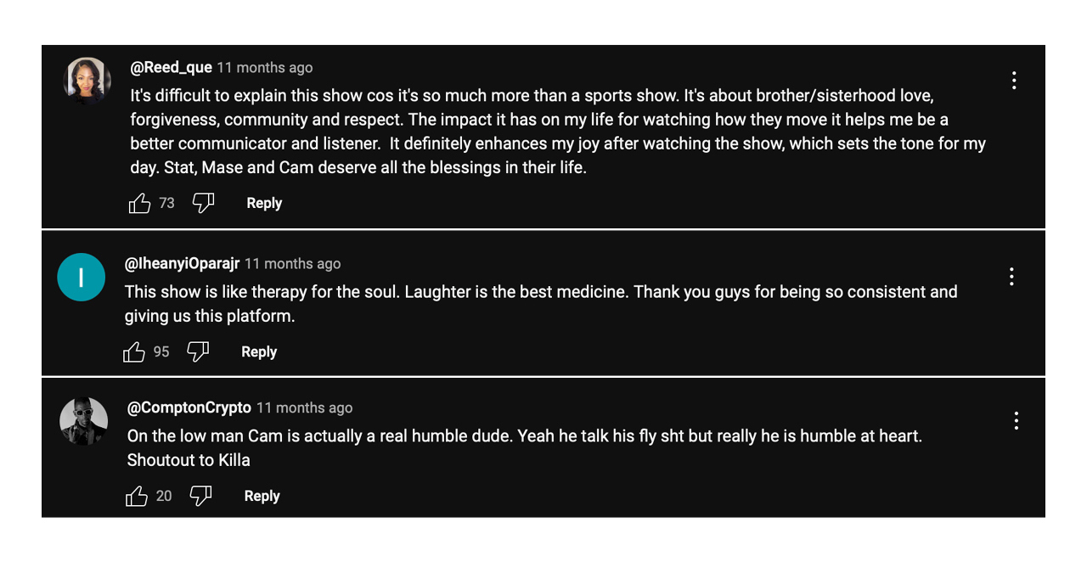Open options menu for @ComptonCrypto comment
This screenshot has width=1087, height=562.
click(1016, 421)
